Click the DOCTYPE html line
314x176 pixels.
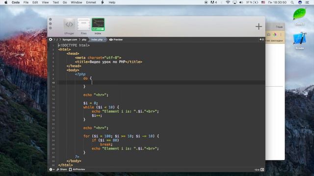[x=74, y=45]
